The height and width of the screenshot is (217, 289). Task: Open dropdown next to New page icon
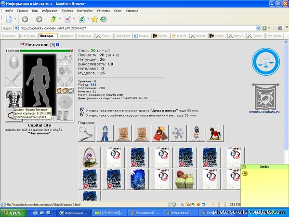(x=15, y=19)
